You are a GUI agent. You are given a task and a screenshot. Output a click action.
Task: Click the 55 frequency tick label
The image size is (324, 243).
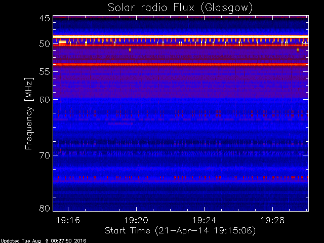click(45, 72)
